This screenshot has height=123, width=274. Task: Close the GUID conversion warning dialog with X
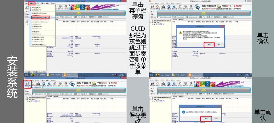[x=223, y=26]
